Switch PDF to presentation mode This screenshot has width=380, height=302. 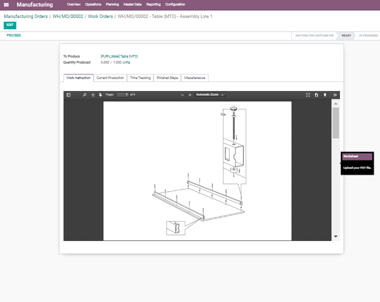pyautogui.click(x=308, y=94)
